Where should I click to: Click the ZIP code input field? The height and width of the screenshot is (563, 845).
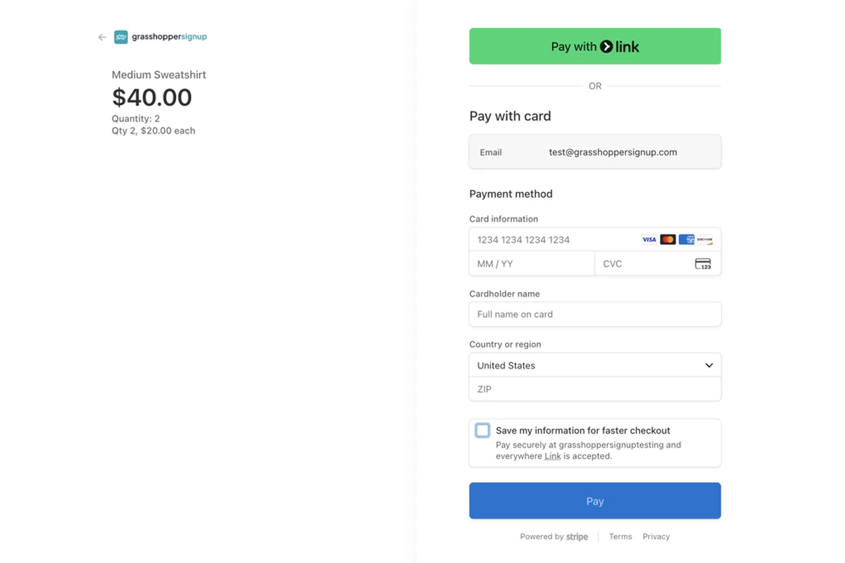(595, 389)
